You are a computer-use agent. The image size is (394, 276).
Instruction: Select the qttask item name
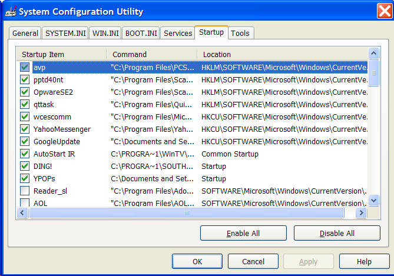[44, 105]
